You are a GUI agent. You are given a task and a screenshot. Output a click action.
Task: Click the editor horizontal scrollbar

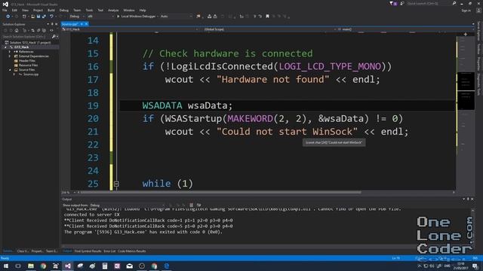[220, 193]
